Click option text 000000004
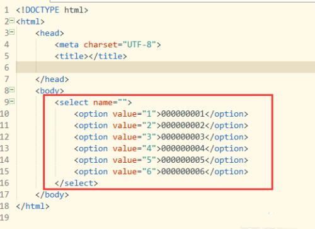 [183, 149]
